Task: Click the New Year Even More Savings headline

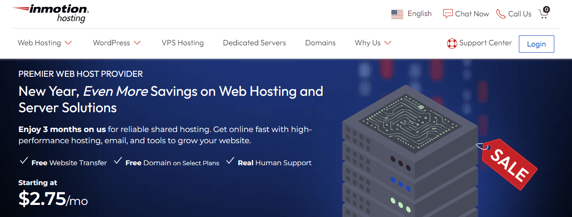Action: tap(171, 99)
